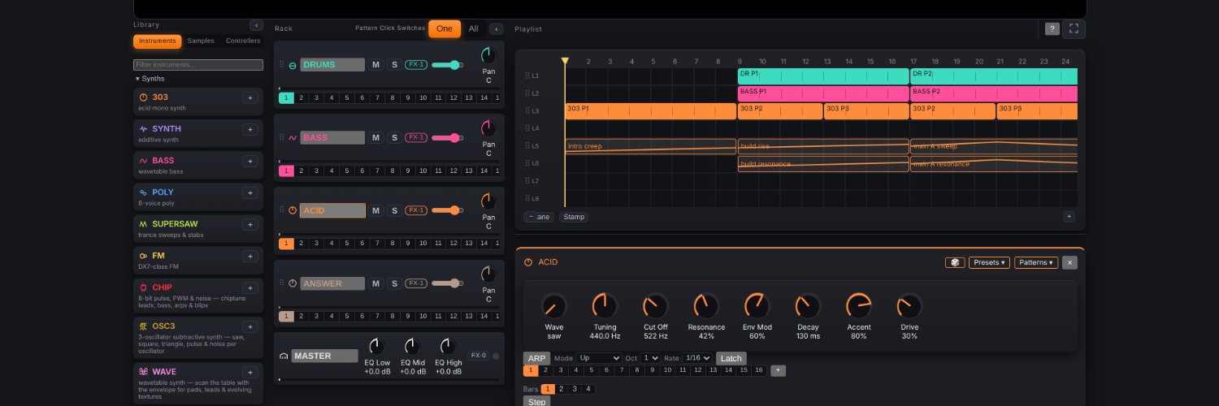
Task: Switch to the Controllers tab
Action: coord(243,41)
